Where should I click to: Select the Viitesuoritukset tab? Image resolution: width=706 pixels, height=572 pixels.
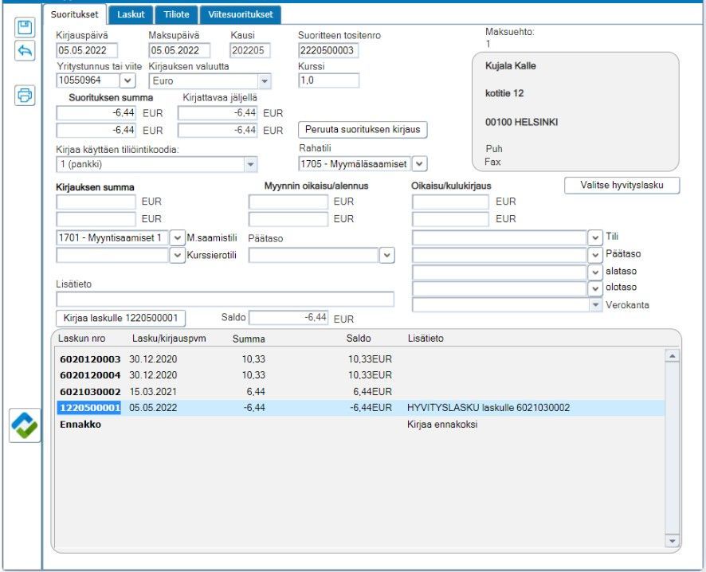(x=240, y=14)
